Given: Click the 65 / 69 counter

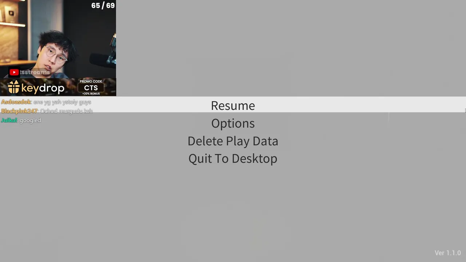Looking at the screenshot, I should 103,5.
